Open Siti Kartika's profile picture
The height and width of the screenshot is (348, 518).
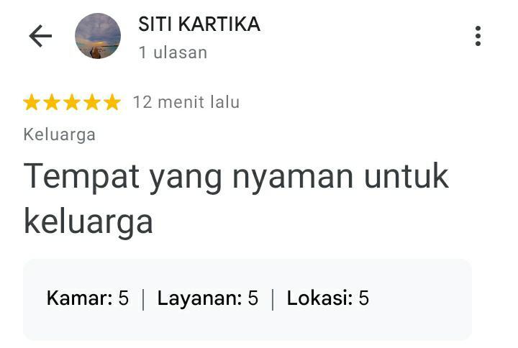coord(98,36)
